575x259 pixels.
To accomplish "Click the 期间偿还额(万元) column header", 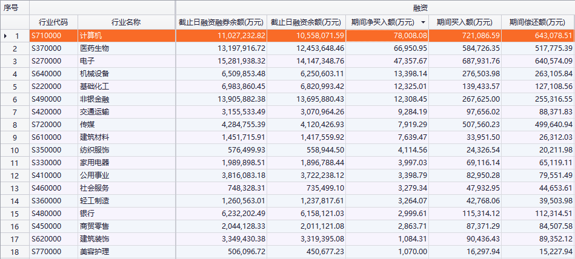I will click(537, 22).
